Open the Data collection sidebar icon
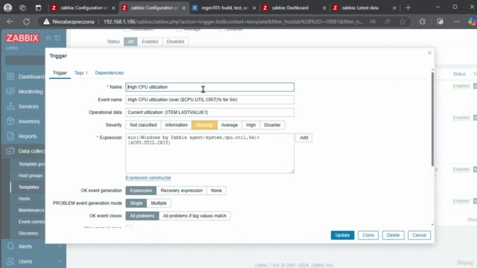477x268 pixels. coord(10,151)
